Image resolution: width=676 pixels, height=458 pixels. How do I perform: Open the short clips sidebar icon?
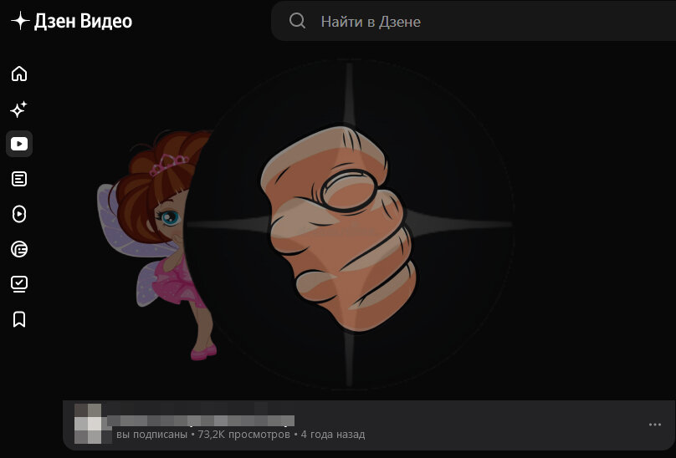(19, 214)
